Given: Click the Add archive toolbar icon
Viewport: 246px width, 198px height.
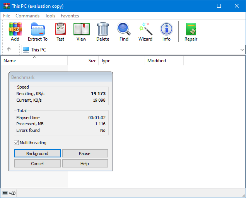Looking at the screenshot, I should [x=15, y=29].
